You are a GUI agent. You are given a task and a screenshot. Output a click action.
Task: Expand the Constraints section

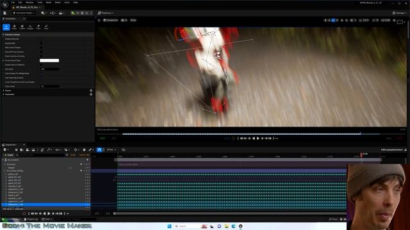pos(3,95)
